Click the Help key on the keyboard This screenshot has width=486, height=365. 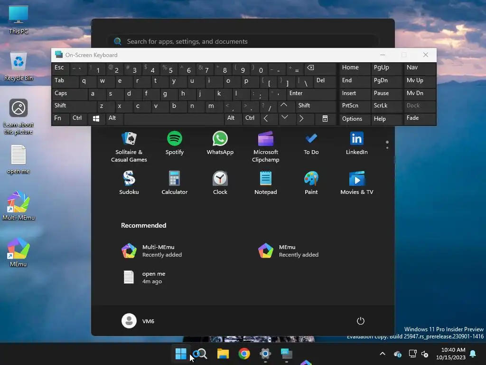click(386, 119)
